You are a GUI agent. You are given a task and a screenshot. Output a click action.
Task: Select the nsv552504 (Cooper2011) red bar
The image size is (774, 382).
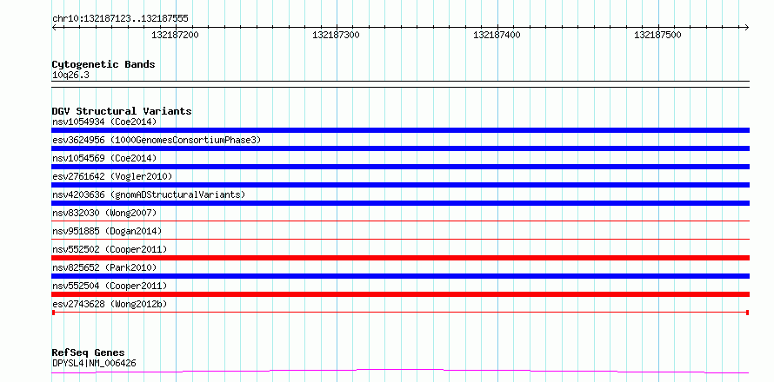pyautogui.click(x=400, y=294)
